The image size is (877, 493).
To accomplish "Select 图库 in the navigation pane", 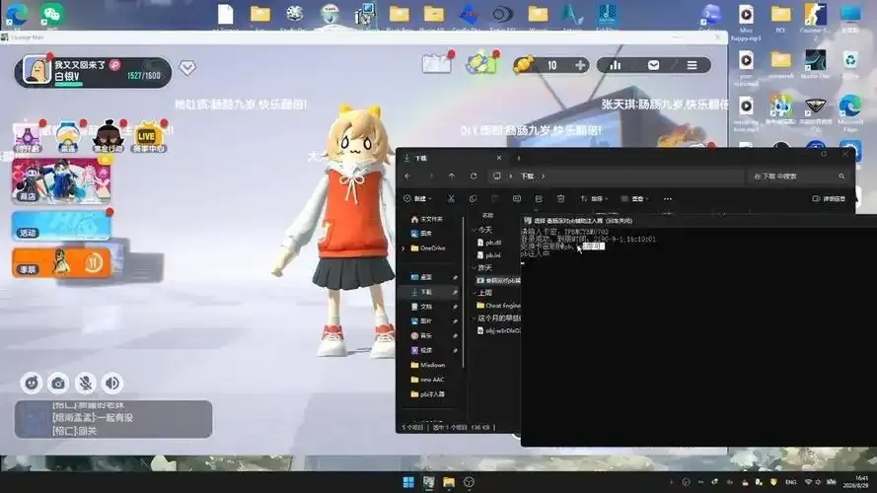I will tap(421, 233).
